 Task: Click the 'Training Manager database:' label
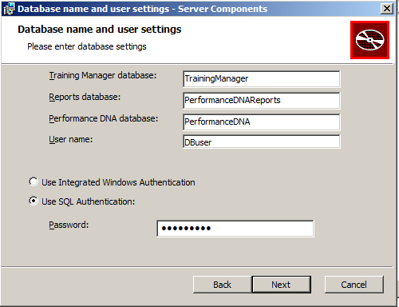(x=103, y=75)
